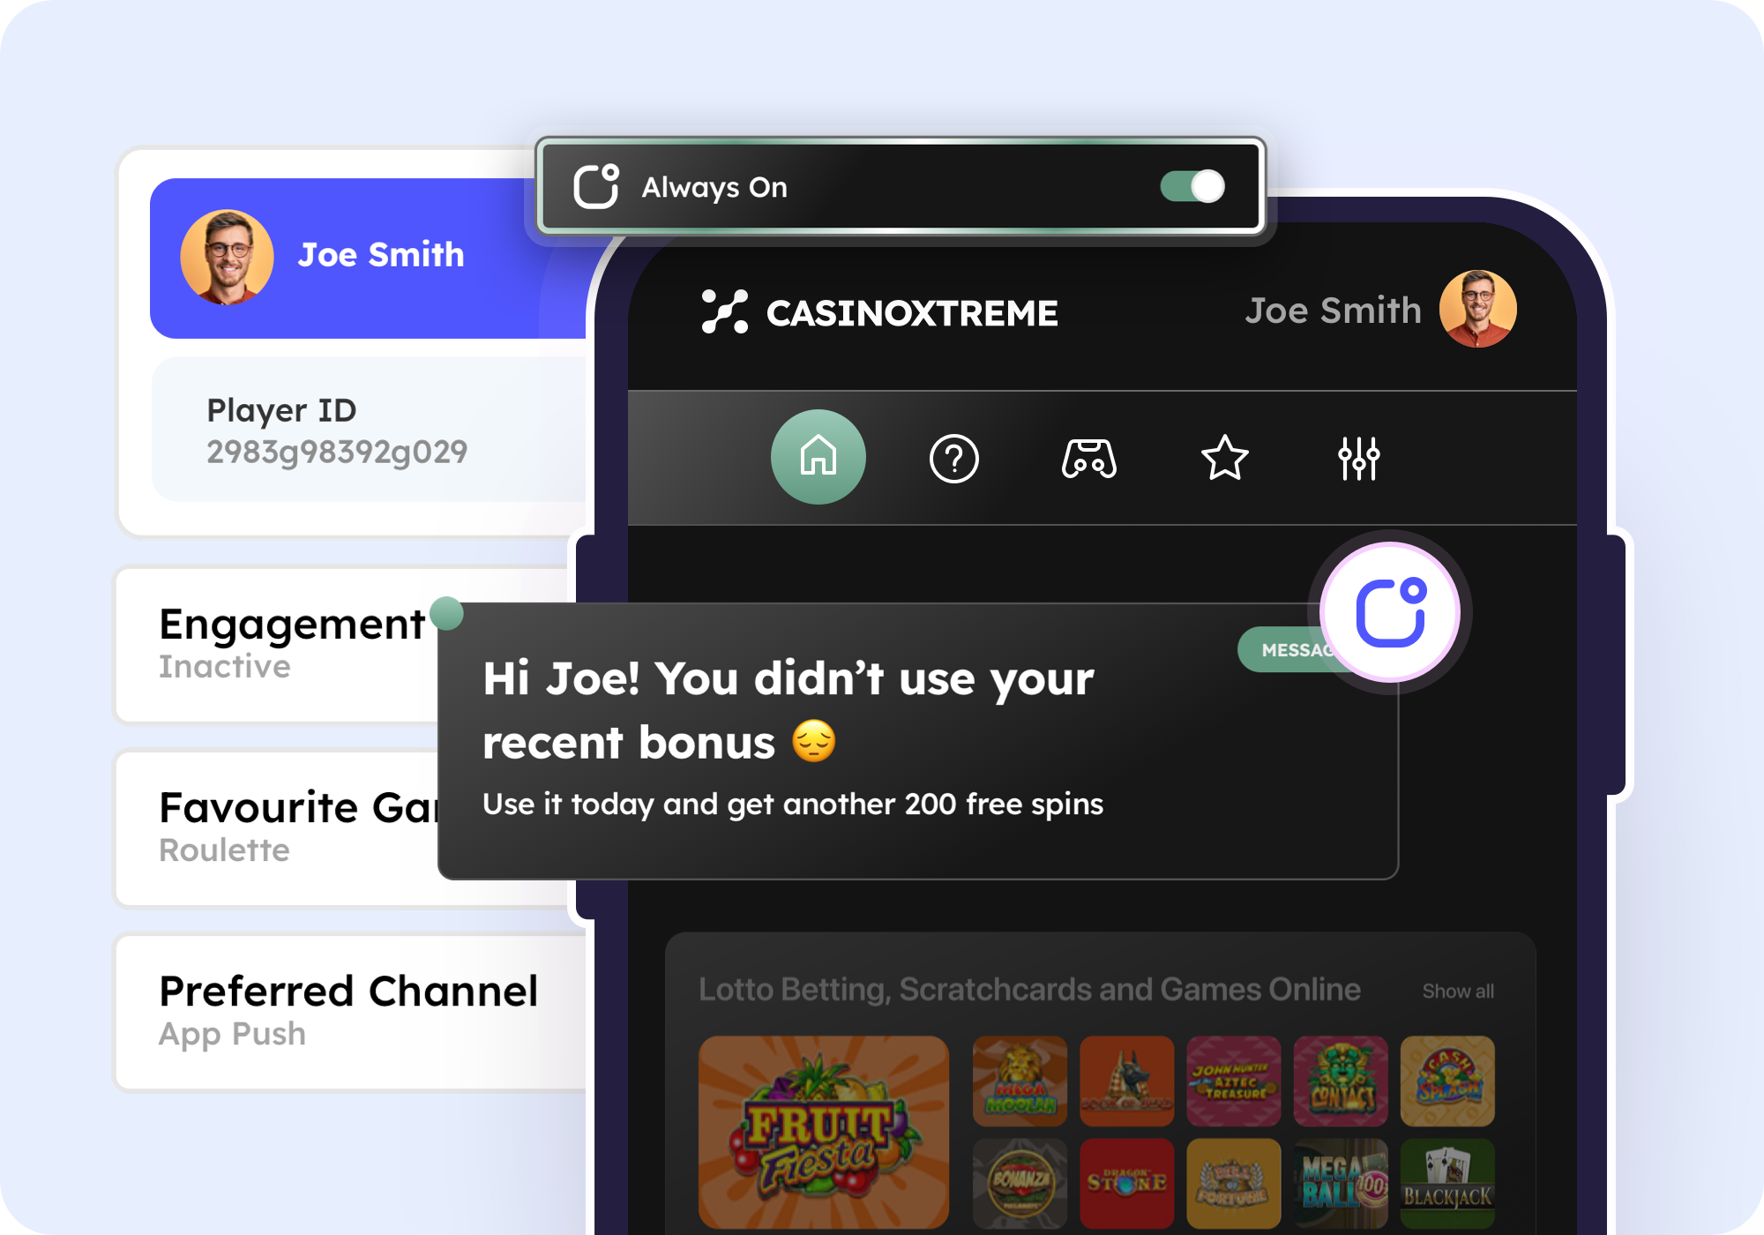
Task: Click the CasinoXtreme logo icon
Action: 724,311
